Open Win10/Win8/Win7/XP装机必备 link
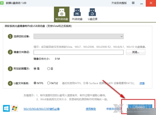Screen dimensions: 156x115 tap(42, 109)
